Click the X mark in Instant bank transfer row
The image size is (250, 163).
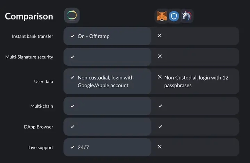pos(160,35)
